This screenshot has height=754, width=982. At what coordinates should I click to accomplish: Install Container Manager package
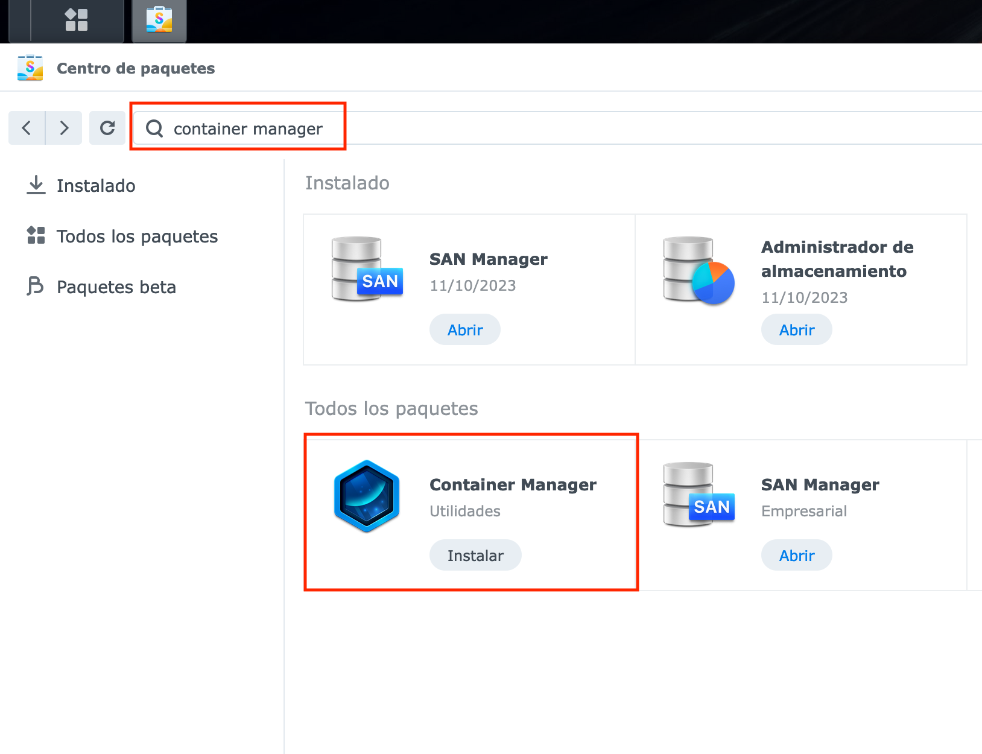(x=475, y=556)
